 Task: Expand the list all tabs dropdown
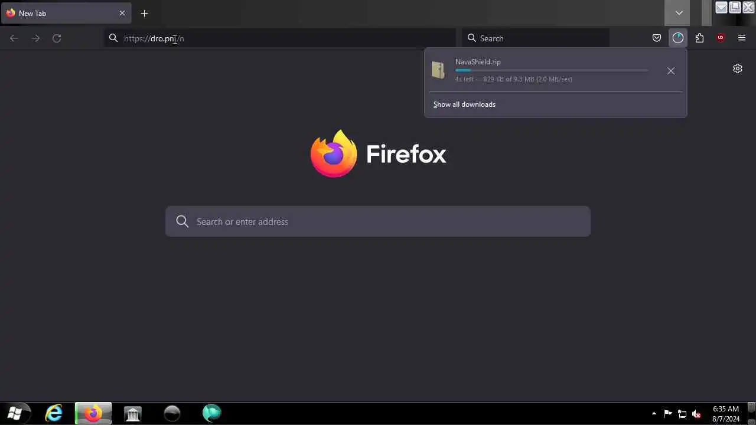pos(679,13)
